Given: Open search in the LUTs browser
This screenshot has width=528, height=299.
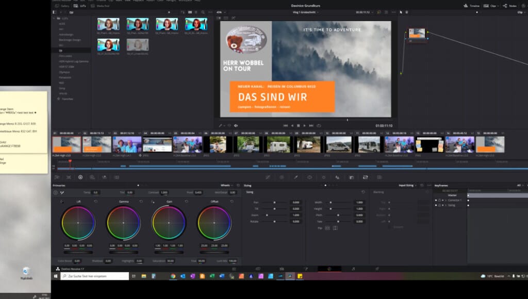Looking at the screenshot, I should click(203, 12).
